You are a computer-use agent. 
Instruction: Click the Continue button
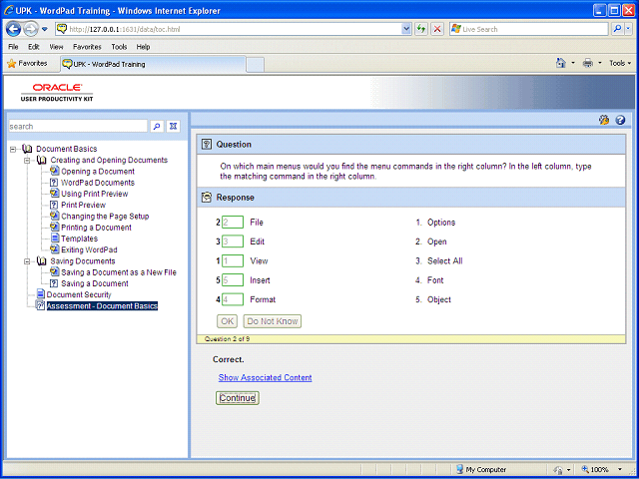click(x=238, y=398)
